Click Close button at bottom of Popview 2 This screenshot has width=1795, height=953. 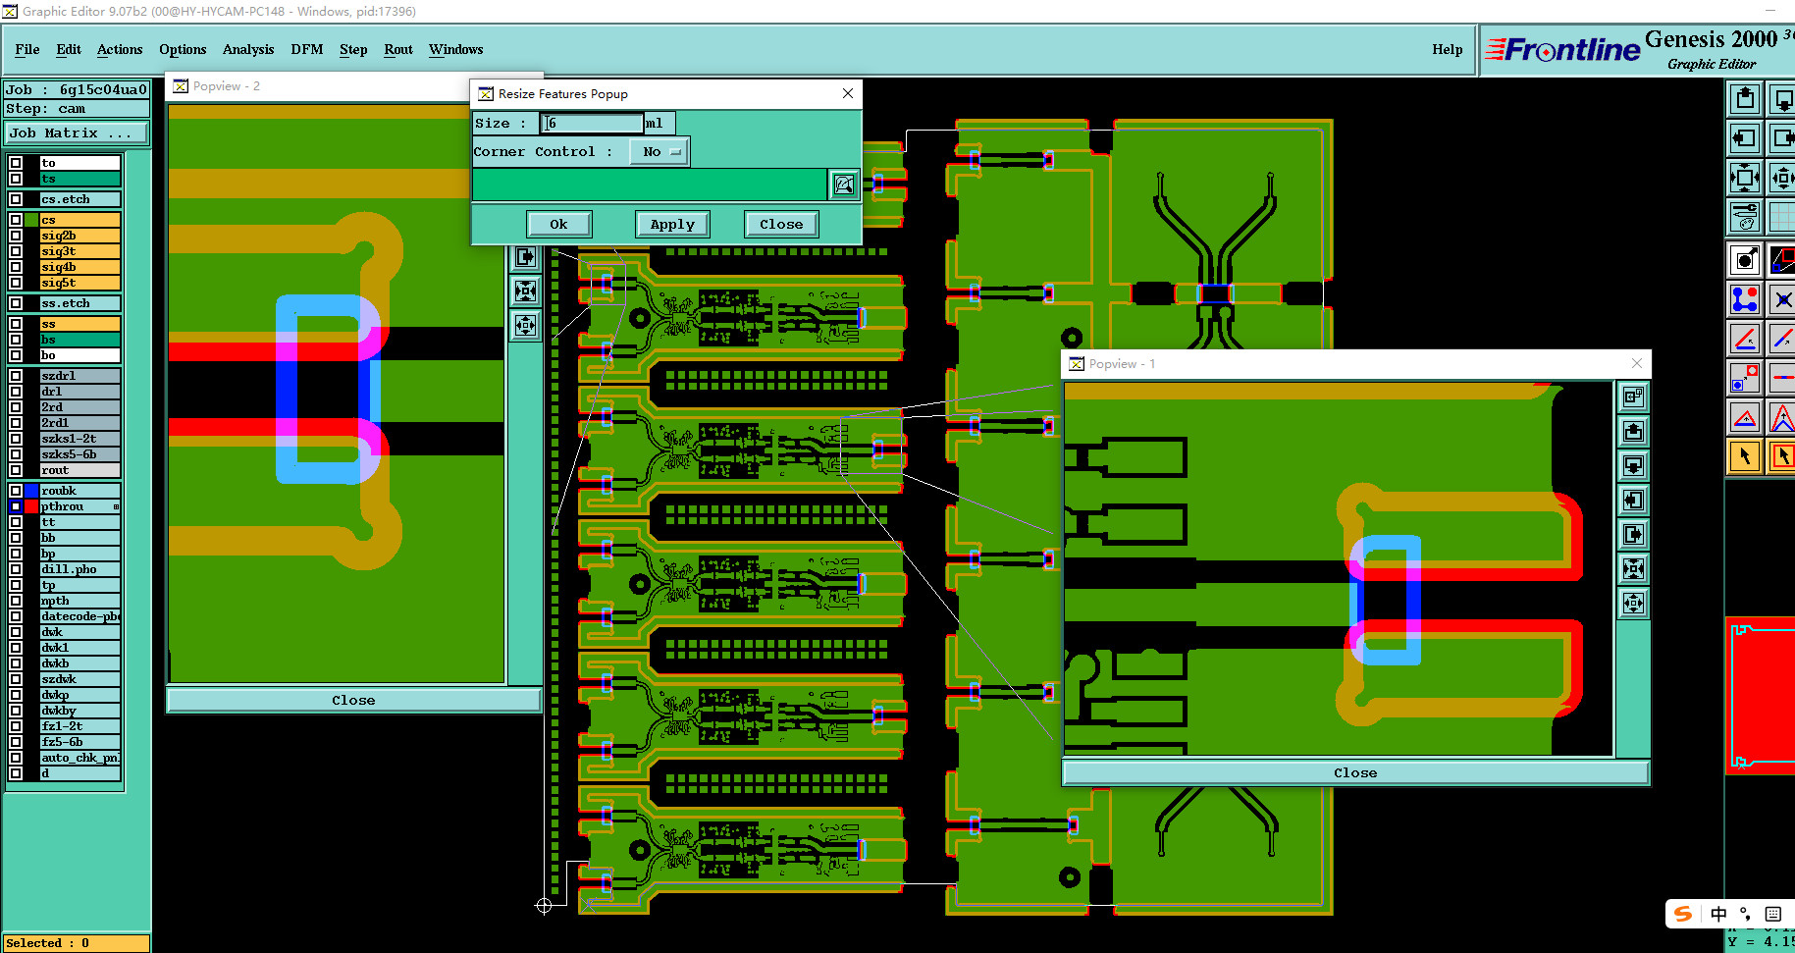tap(353, 700)
